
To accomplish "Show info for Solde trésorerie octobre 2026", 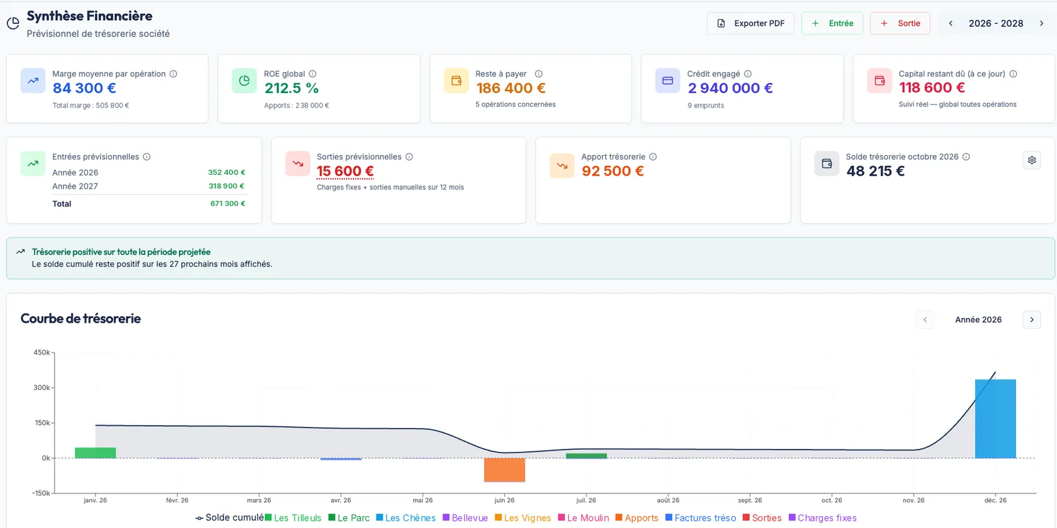I will 966,157.
